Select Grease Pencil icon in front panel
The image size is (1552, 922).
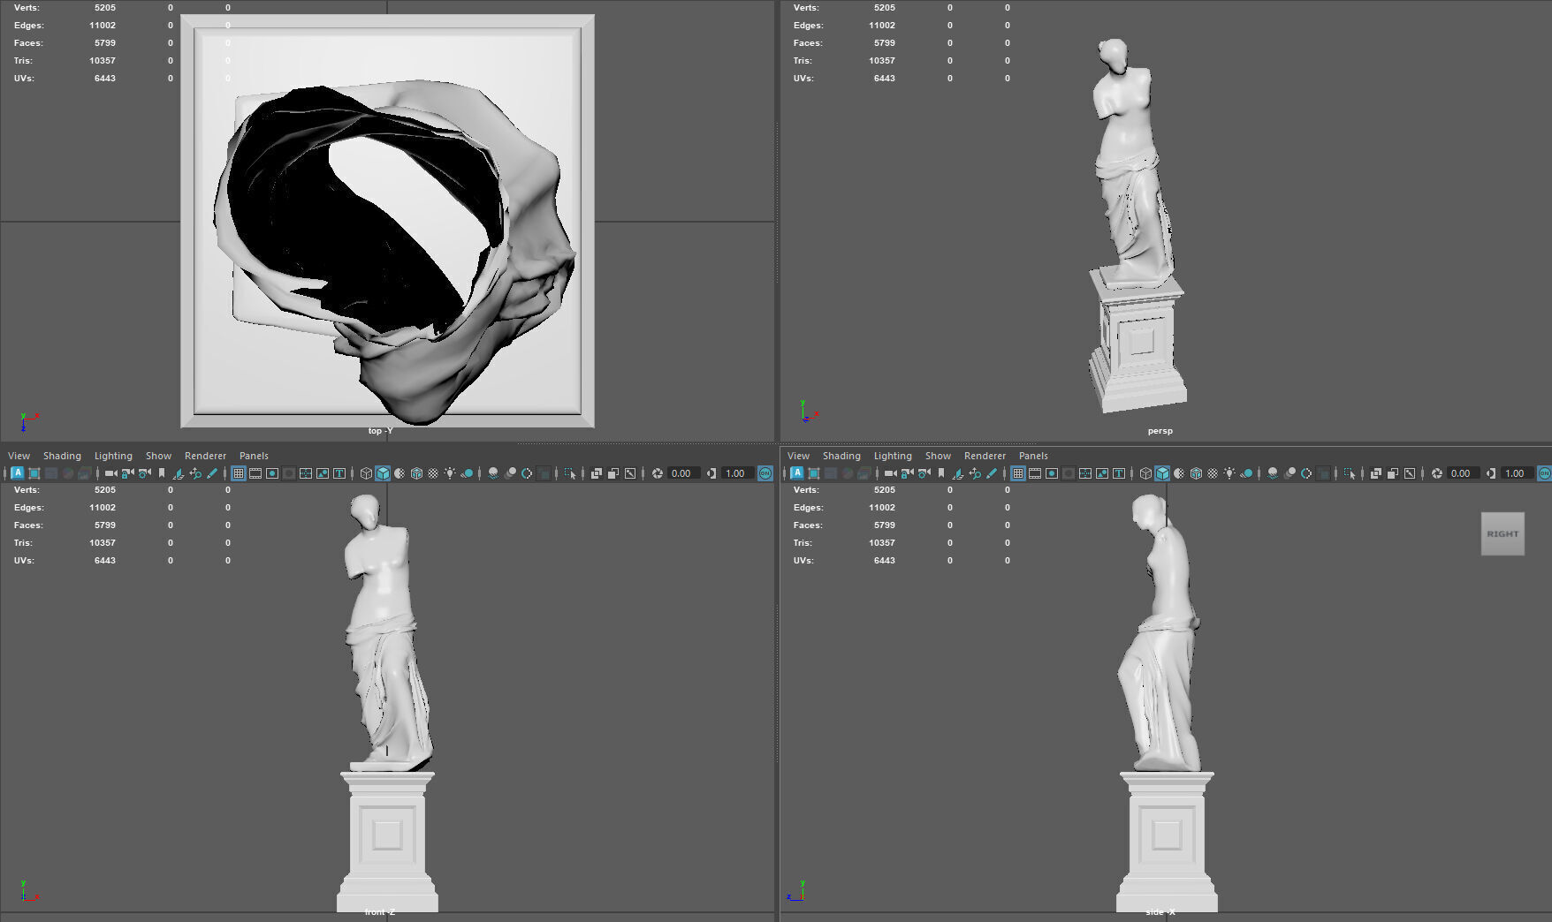point(212,473)
